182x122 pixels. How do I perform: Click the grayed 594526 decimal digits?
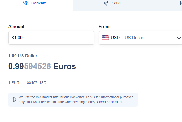pos(37,66)
